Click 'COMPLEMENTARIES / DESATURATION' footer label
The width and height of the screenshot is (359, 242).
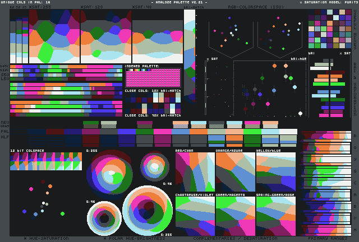235,238
